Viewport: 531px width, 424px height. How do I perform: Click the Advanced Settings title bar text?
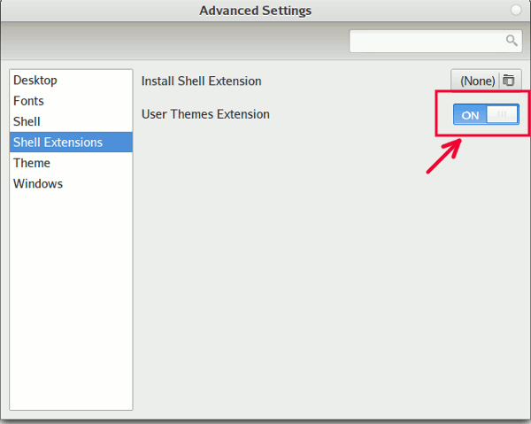(x=255, y=11)
